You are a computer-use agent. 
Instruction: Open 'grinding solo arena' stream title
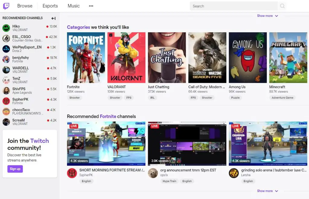click(274, 170)
